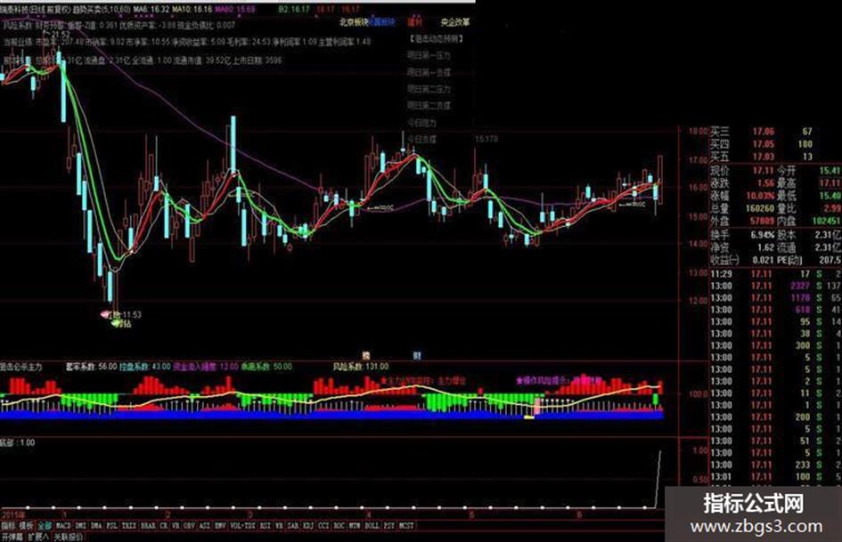Click the 买三 bid row price 17.06

coord(763,131)
